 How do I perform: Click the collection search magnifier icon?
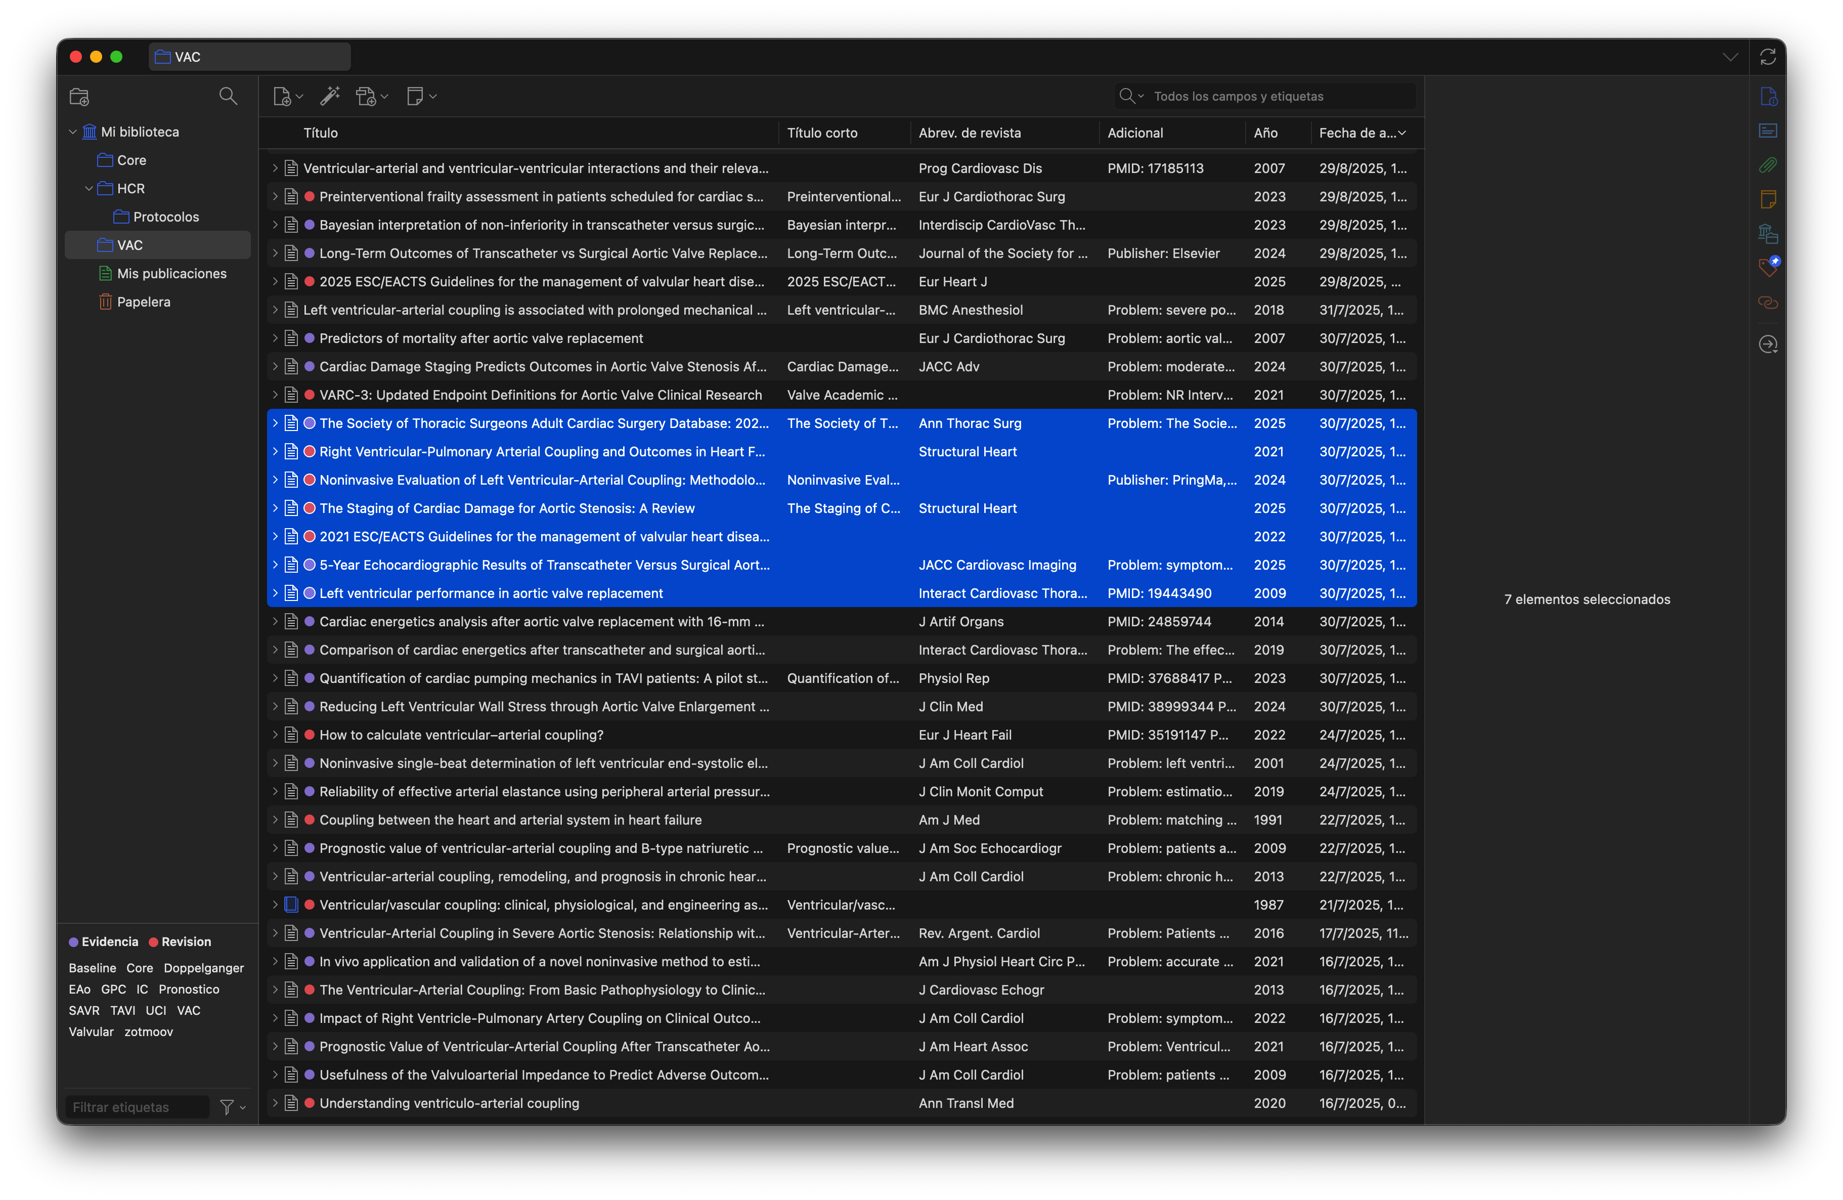coord(228,95)
